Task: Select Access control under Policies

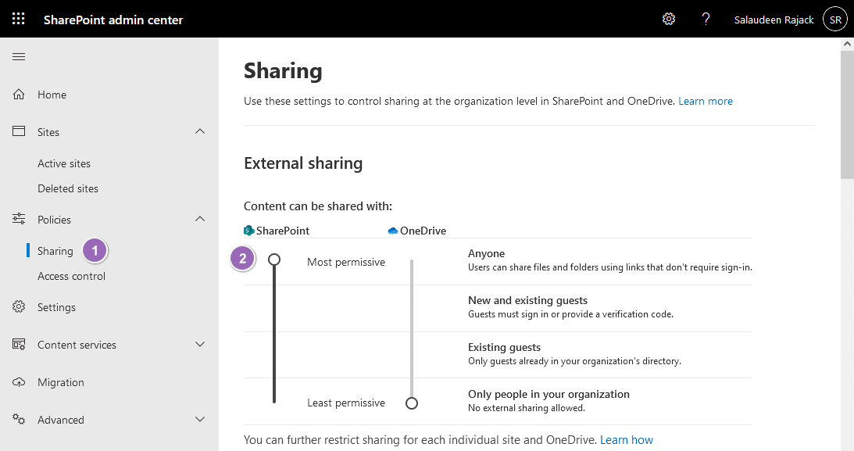Action: [x=70, y=275]
